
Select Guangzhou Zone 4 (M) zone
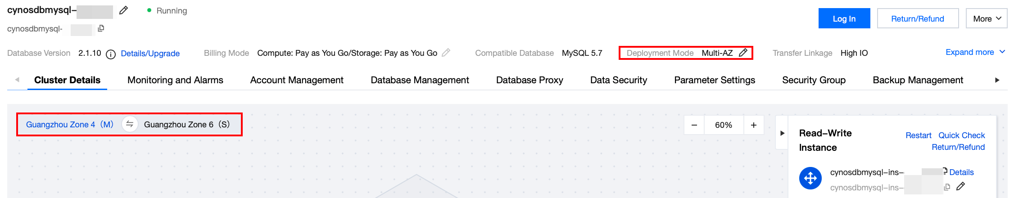click(70, 125)
